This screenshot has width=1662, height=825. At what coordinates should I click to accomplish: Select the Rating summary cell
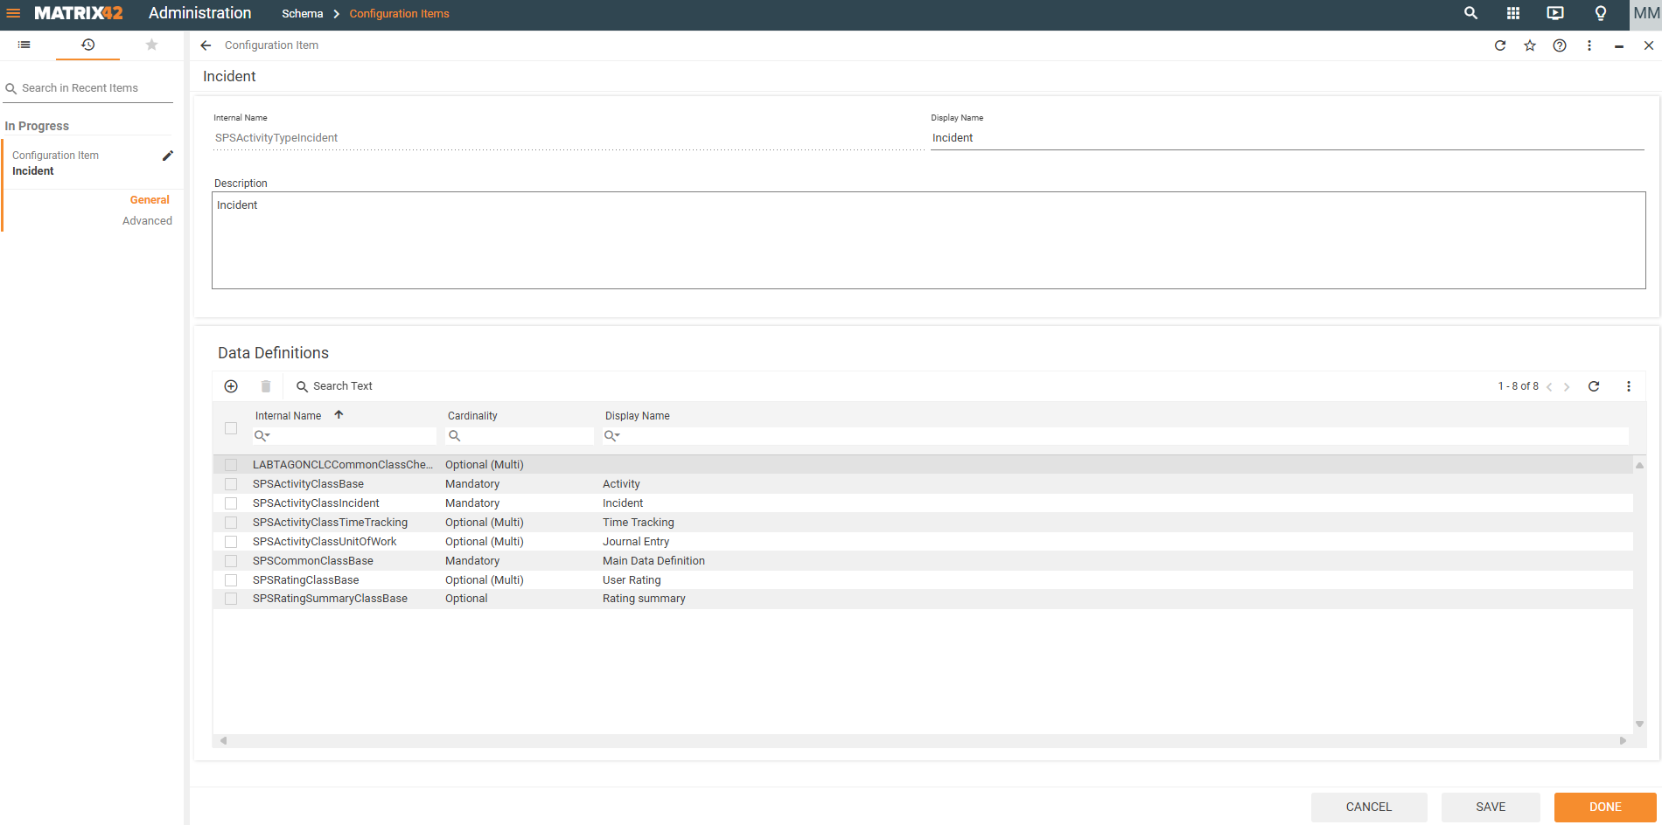tap(644, 599)
